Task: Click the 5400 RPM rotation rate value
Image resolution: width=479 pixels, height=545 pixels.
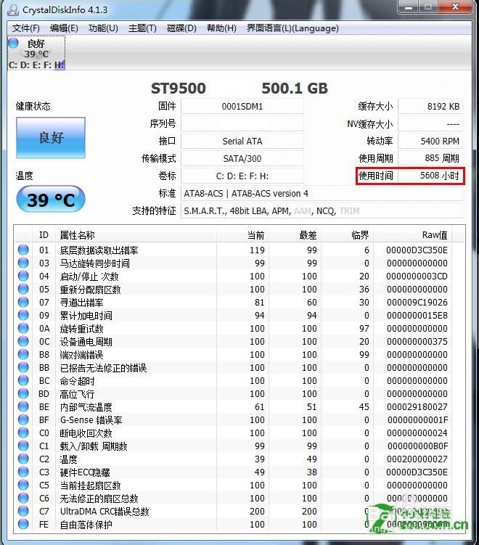Action: (430, 141)
